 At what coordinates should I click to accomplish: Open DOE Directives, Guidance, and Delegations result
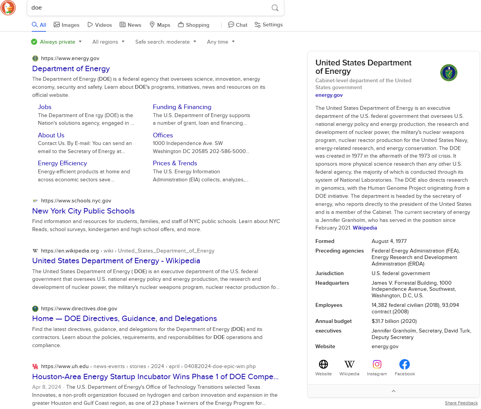click(x=125, y=319)
